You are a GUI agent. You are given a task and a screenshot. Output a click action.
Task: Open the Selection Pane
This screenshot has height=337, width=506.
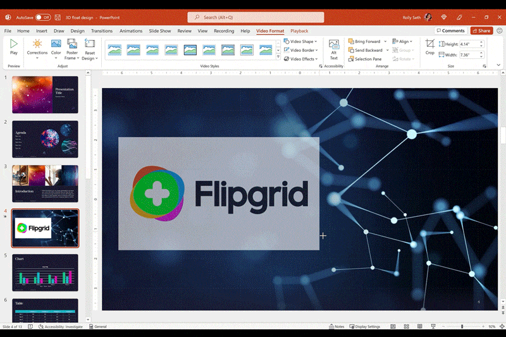coord(365,59)
